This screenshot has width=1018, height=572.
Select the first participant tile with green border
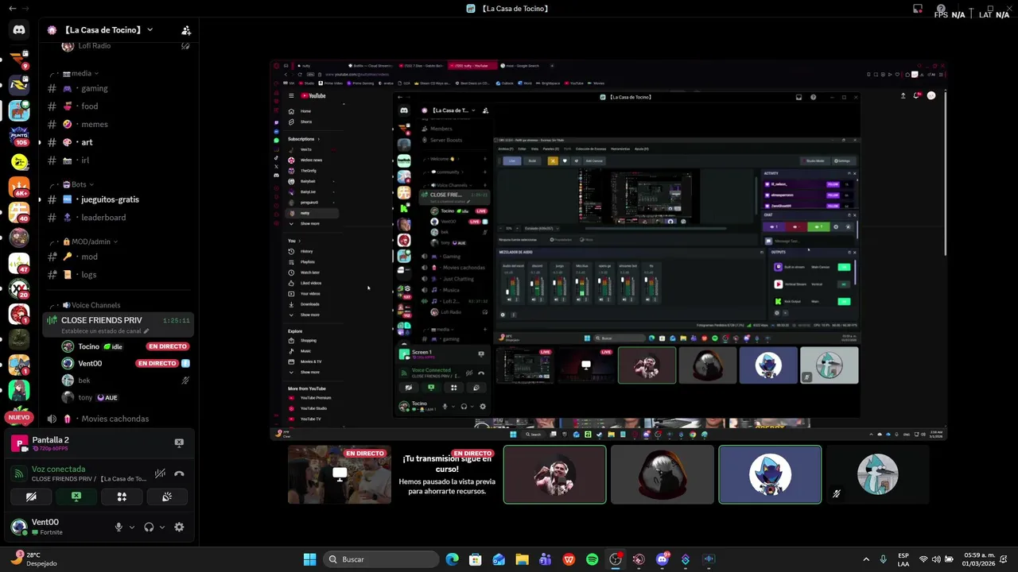[x=554, y=474]
